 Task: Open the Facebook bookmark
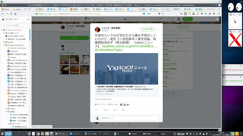tap(13, 51)
